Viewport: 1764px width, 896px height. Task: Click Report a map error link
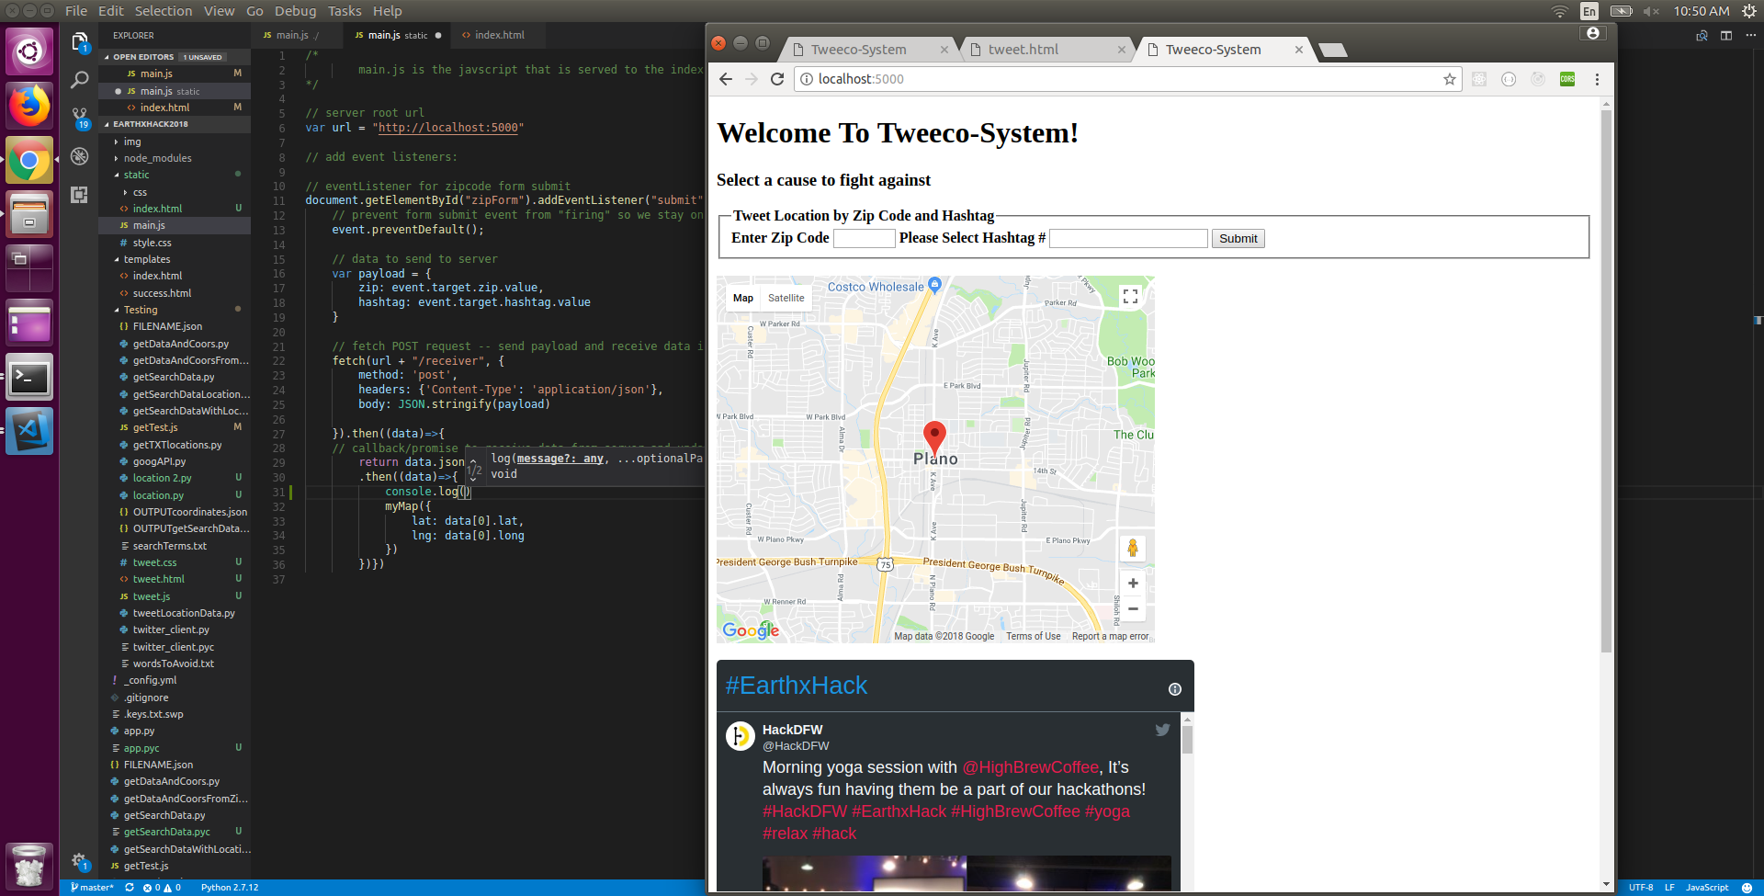[1110, 636]
